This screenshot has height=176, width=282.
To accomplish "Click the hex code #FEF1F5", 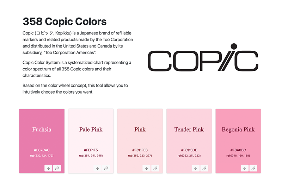I will pos(91,150).
